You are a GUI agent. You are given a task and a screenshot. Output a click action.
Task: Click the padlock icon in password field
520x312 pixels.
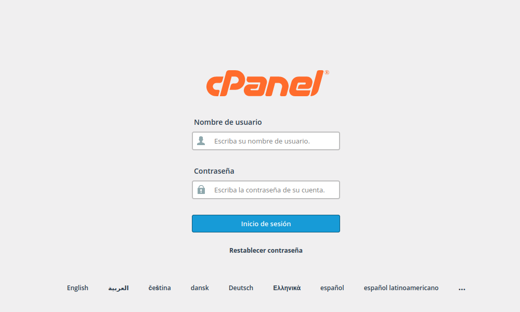201,190
